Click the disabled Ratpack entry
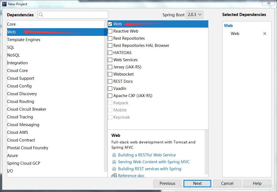The height and width of the screenshot is (192, 277). (x=121, y=103)
